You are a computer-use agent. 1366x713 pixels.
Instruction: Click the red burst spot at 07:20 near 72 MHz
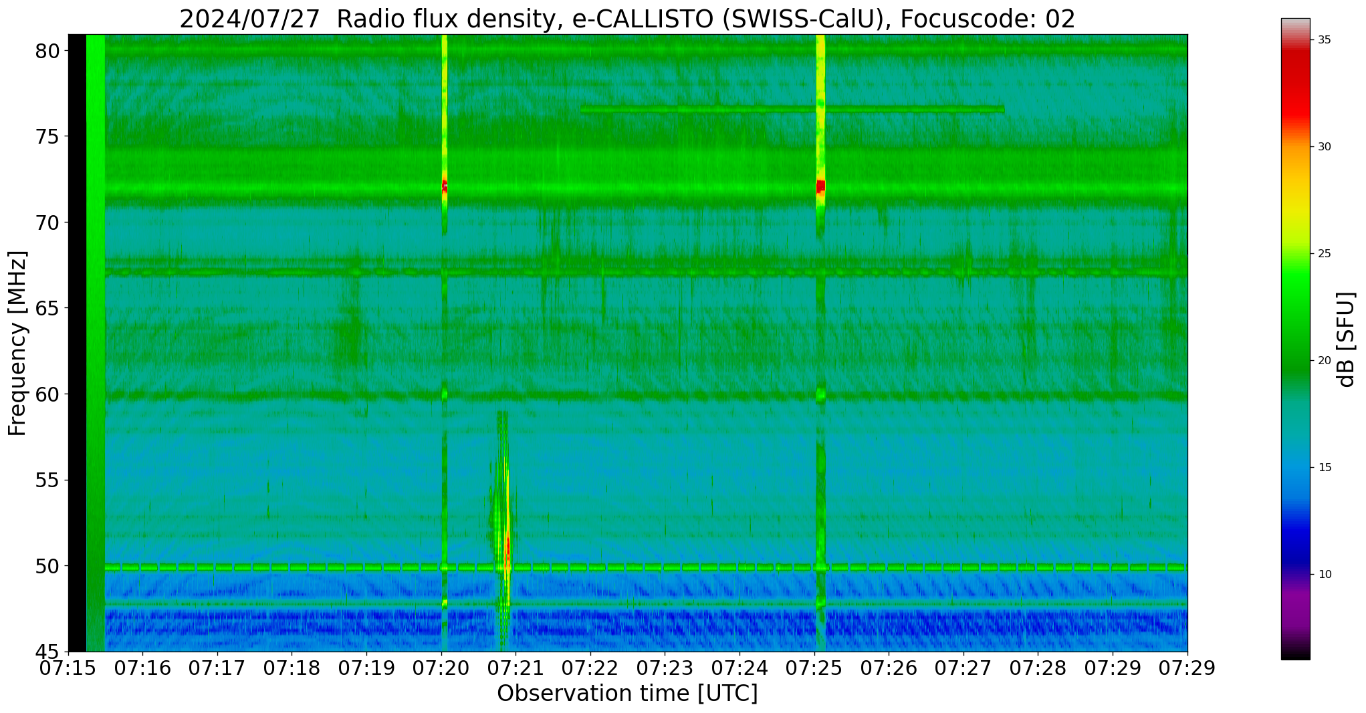tap(445, 186)
